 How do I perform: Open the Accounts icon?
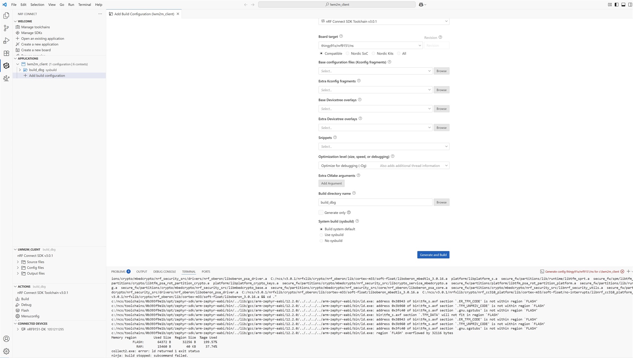[6, 339]
